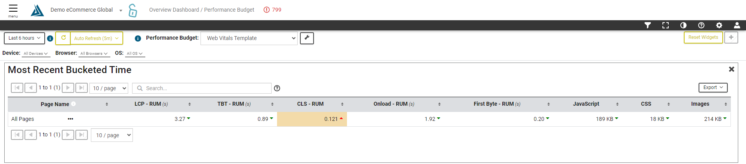Click the Search input field

tap(202, 88)
